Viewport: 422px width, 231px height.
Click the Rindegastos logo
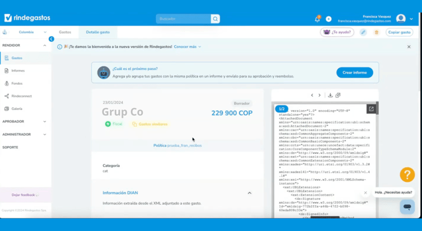(x=27, y=18)
